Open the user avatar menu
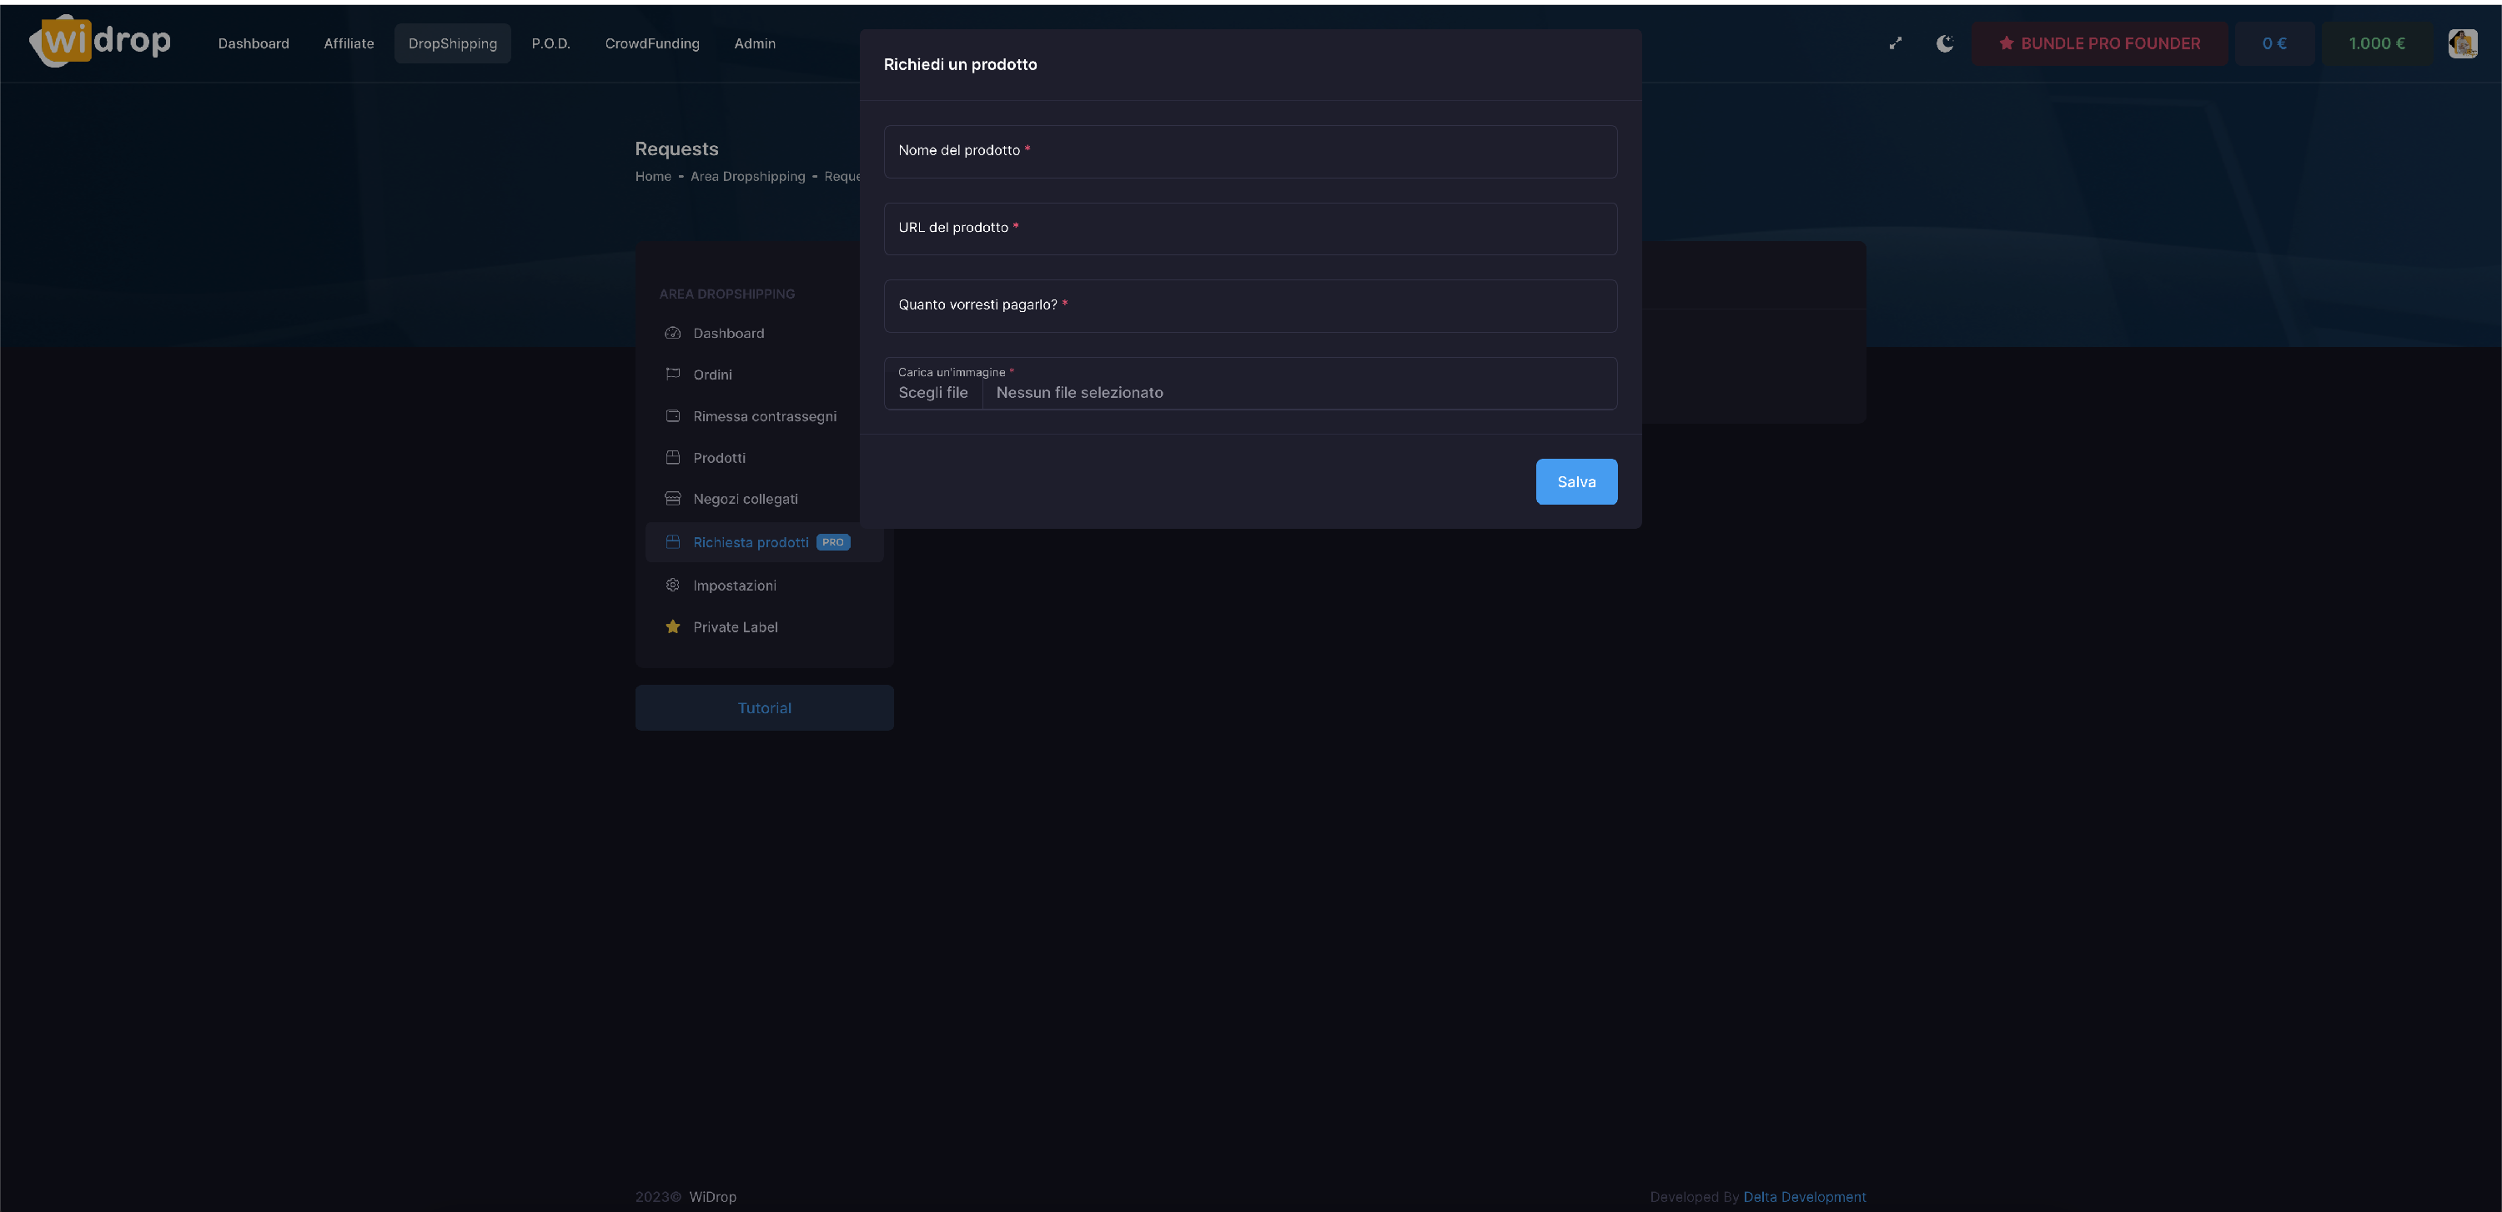The image size is (2502, 1212). [x=2462, y=43]
